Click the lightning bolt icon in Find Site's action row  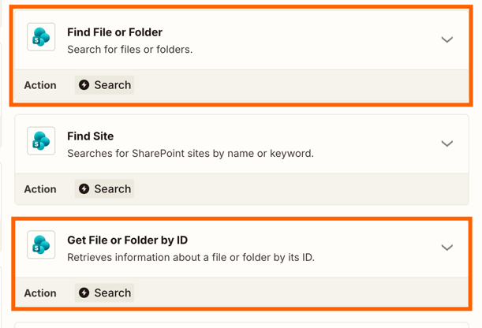coord(84,189)
